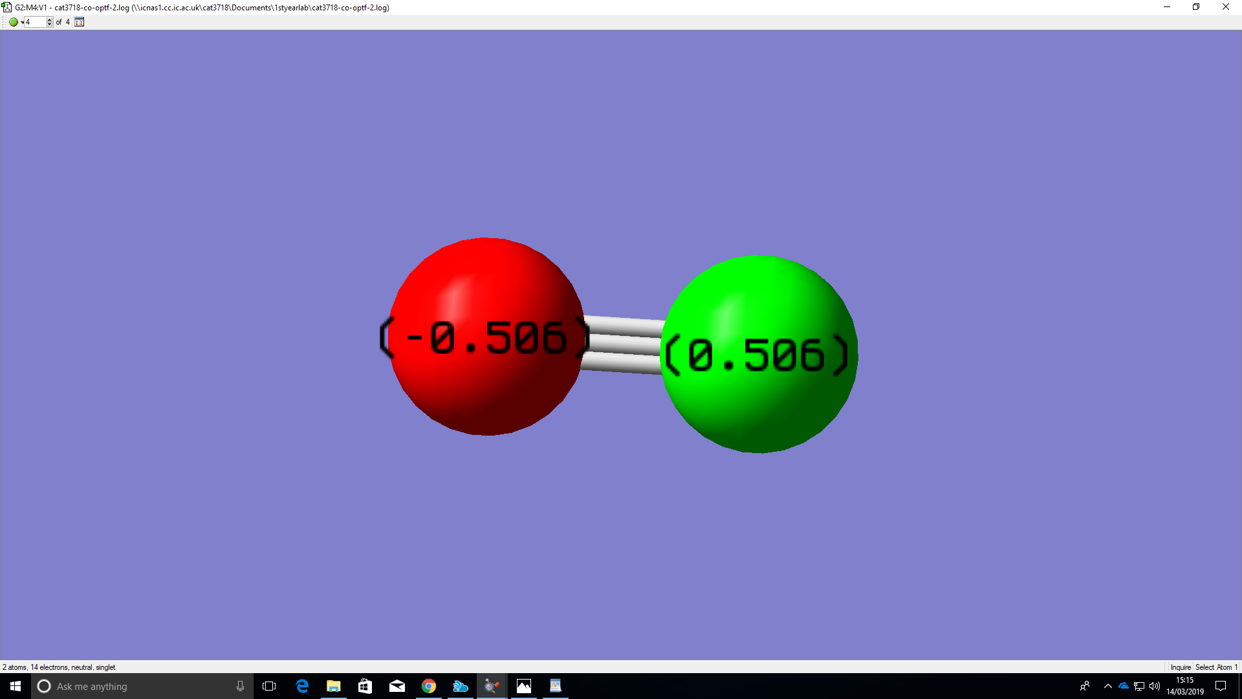Open Task View from taskbar

click(x=269, y=686)
